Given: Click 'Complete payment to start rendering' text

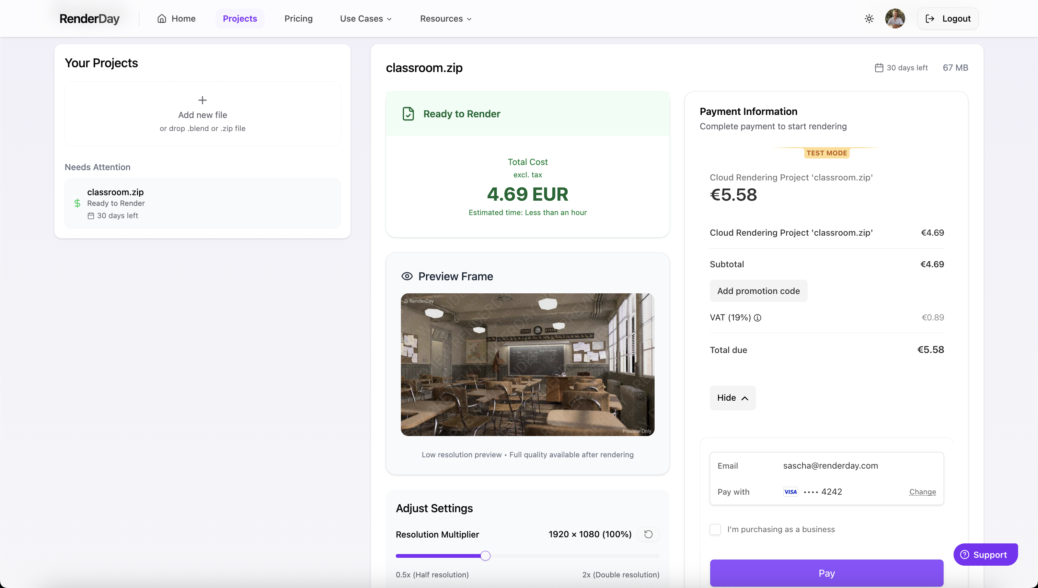Looking at the screenshot, I should point(773,126).
